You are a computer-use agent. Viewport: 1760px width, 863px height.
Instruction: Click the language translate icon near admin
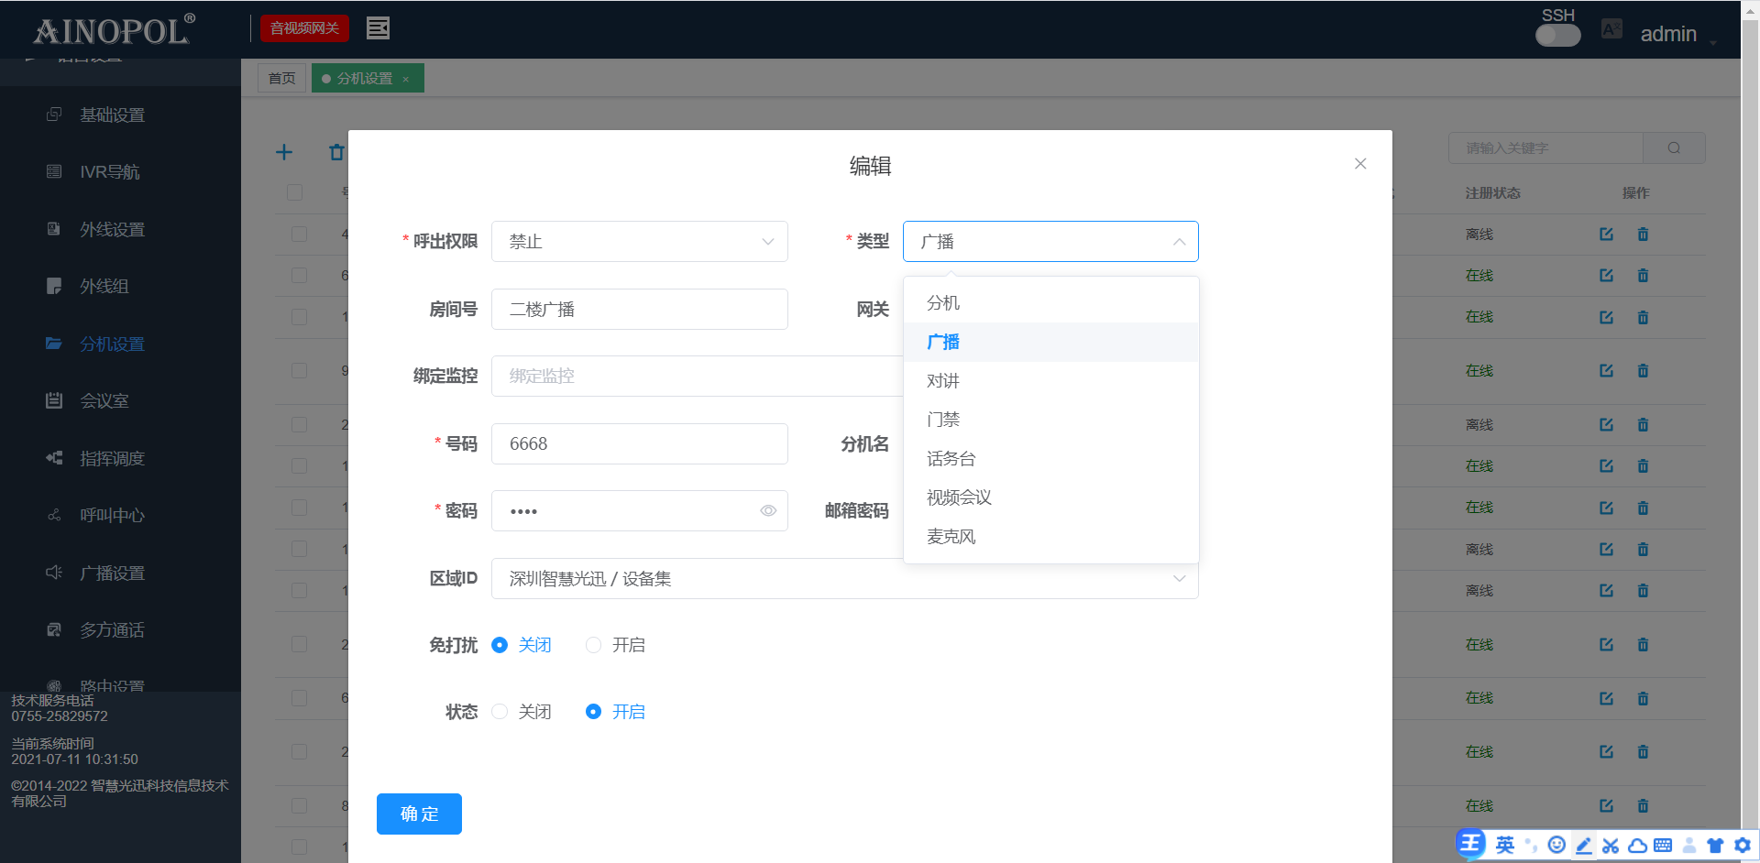click(1611, 29)
